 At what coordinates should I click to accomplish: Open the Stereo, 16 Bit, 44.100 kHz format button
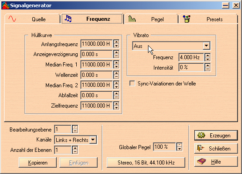pos(146,162)
